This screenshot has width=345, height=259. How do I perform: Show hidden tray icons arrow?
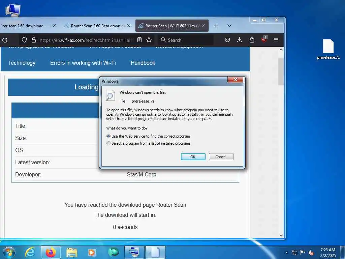286,253
